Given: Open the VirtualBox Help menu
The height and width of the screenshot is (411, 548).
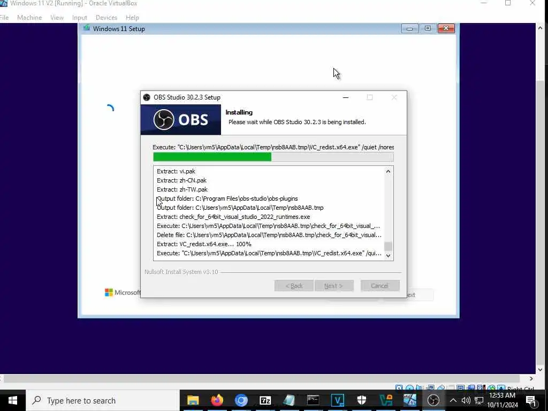Looking at the screenshot, I should [x=133, y=18].
